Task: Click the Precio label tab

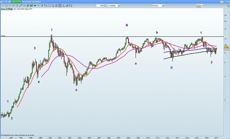Action: 3,9
